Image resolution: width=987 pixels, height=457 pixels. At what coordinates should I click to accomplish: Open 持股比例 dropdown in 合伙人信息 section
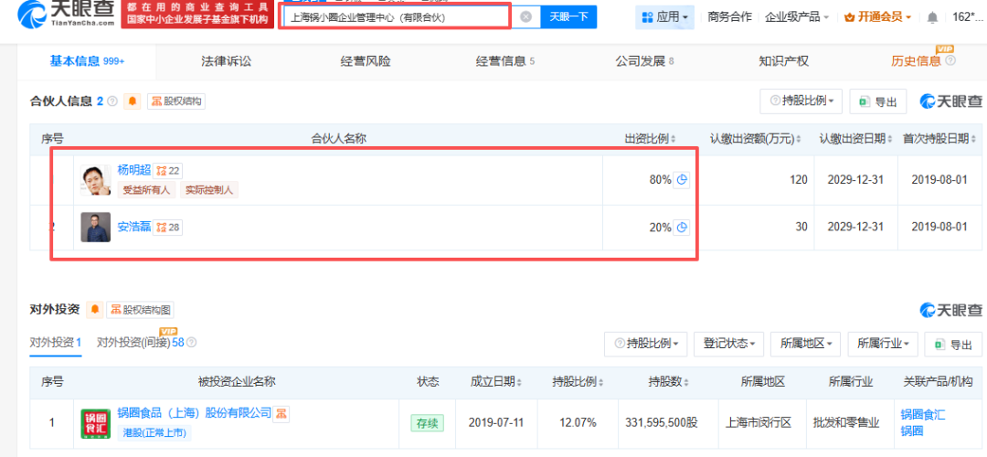pos(801,101)
